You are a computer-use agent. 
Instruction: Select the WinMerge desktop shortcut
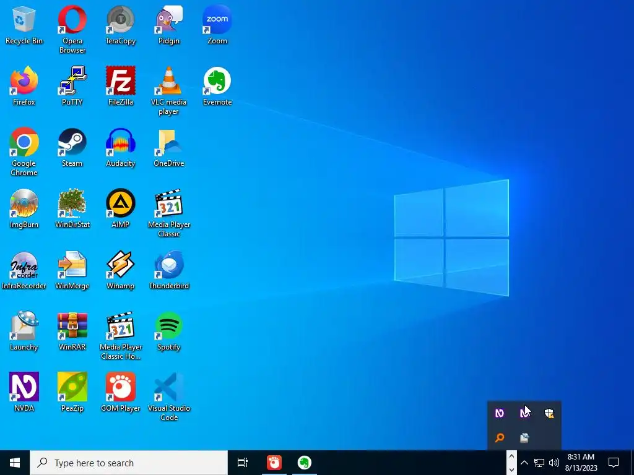tap(72, 270)
